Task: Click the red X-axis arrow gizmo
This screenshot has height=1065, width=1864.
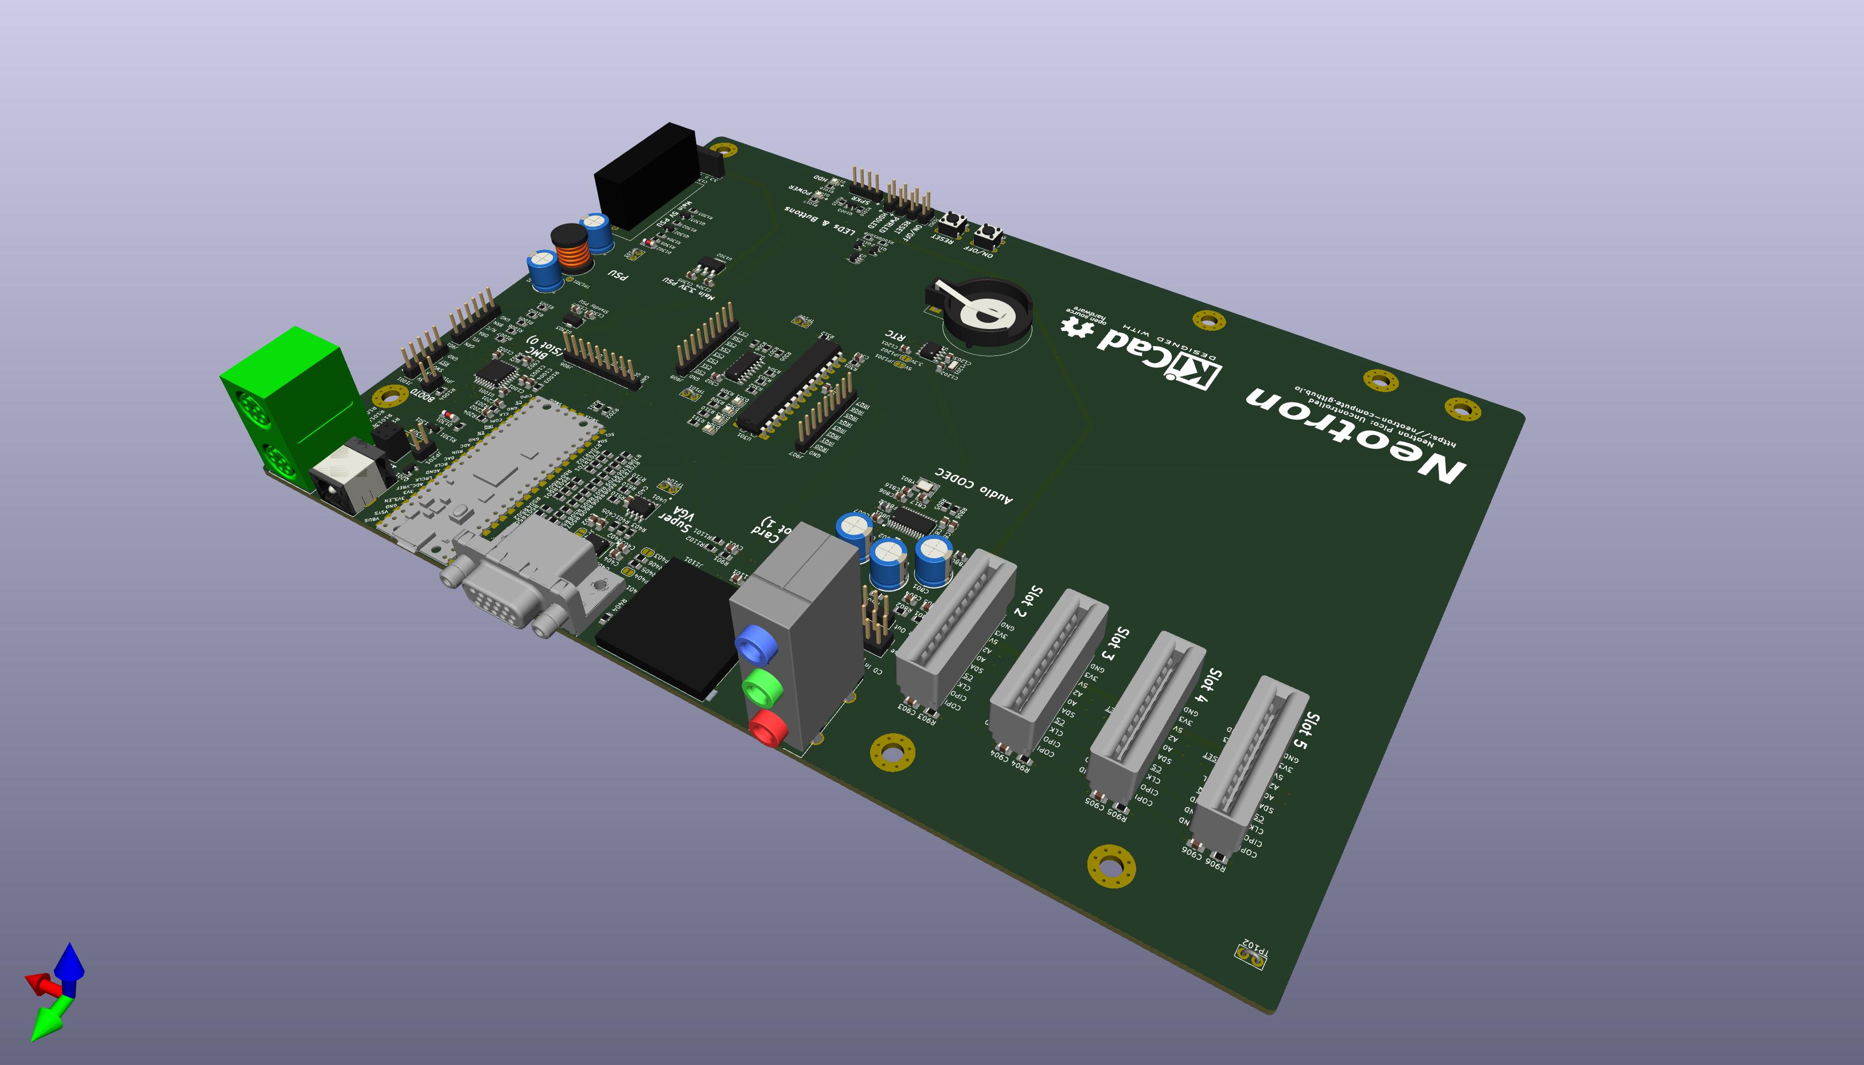Action: [x=38, y=984]
